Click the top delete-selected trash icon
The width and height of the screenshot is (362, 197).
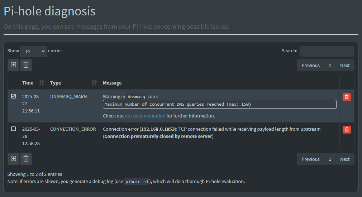26,65
